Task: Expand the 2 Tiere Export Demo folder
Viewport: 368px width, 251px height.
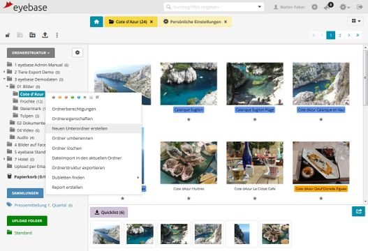Action: 4,72
